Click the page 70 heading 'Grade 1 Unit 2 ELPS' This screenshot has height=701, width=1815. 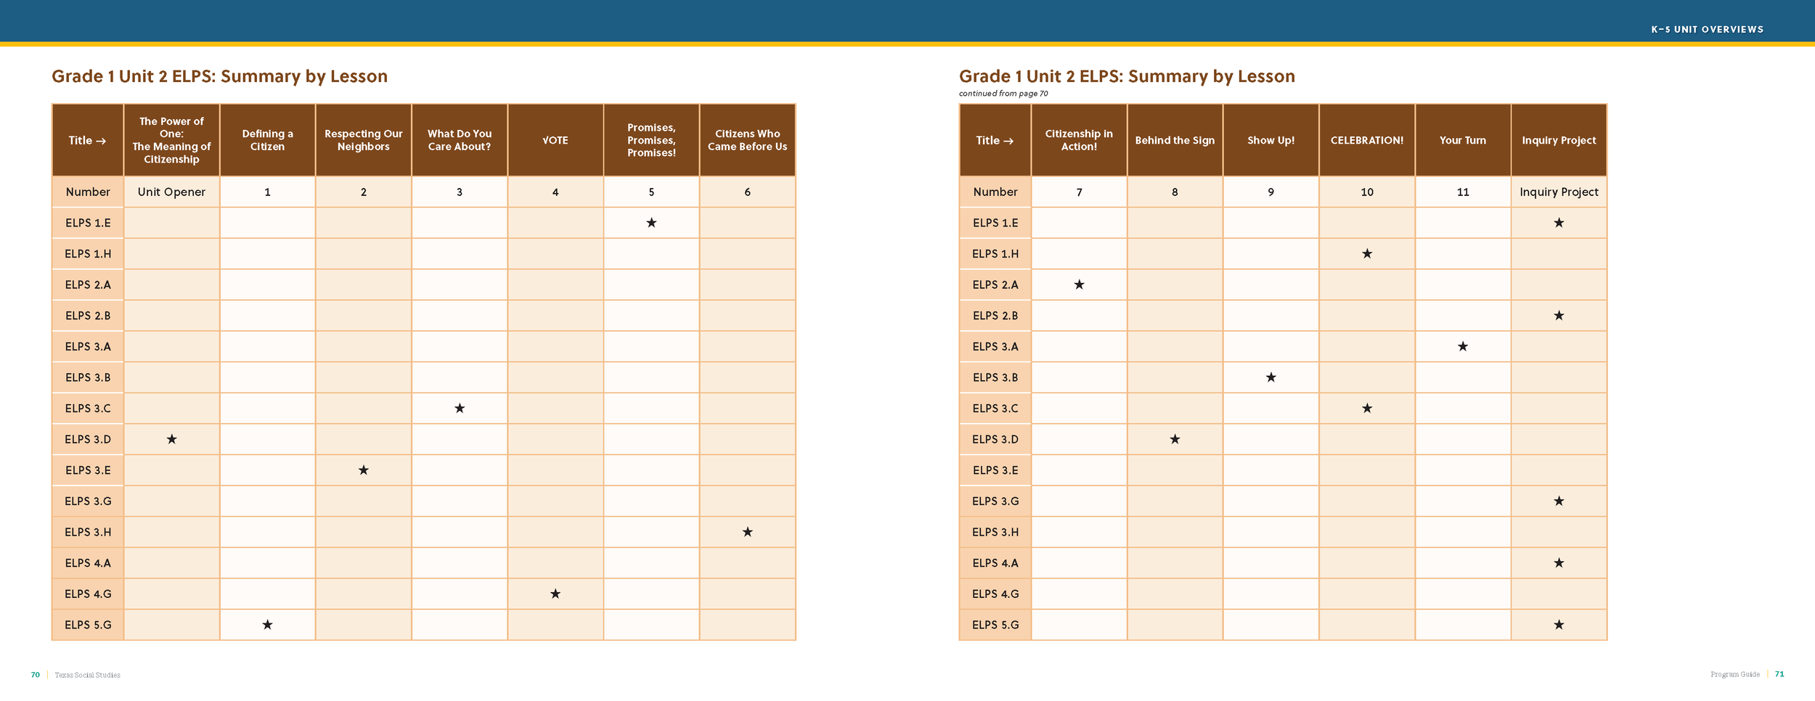tap(219, 76)
